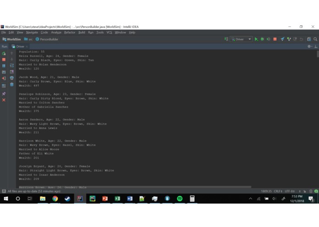Open the Help menu
319x227 pixels.
coord(132,32)
